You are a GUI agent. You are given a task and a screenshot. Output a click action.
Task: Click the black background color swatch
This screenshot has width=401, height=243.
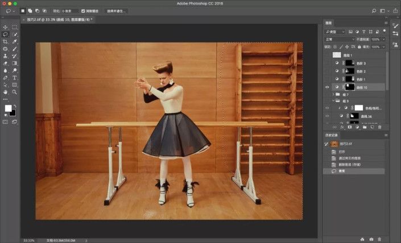(x=13, y=113)
